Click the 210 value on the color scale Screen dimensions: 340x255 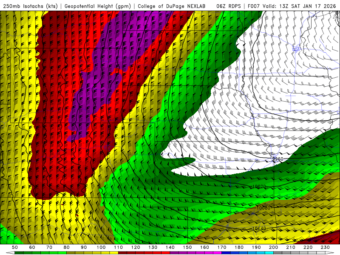point(291,247)
